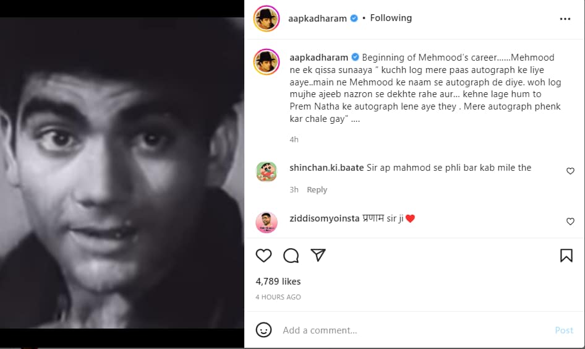
Task: Open ziddisomyoinsta username link
Action: 324,218
